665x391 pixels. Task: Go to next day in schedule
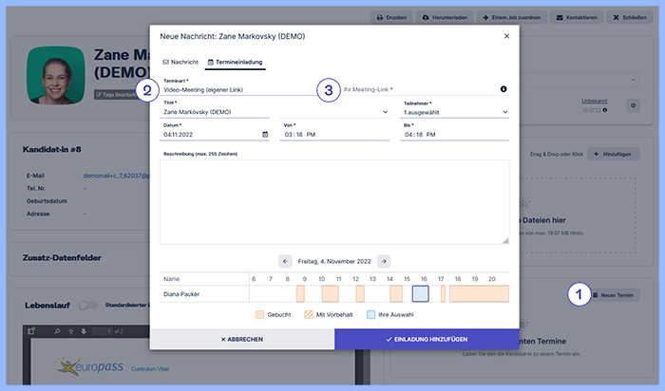(383, 260)
